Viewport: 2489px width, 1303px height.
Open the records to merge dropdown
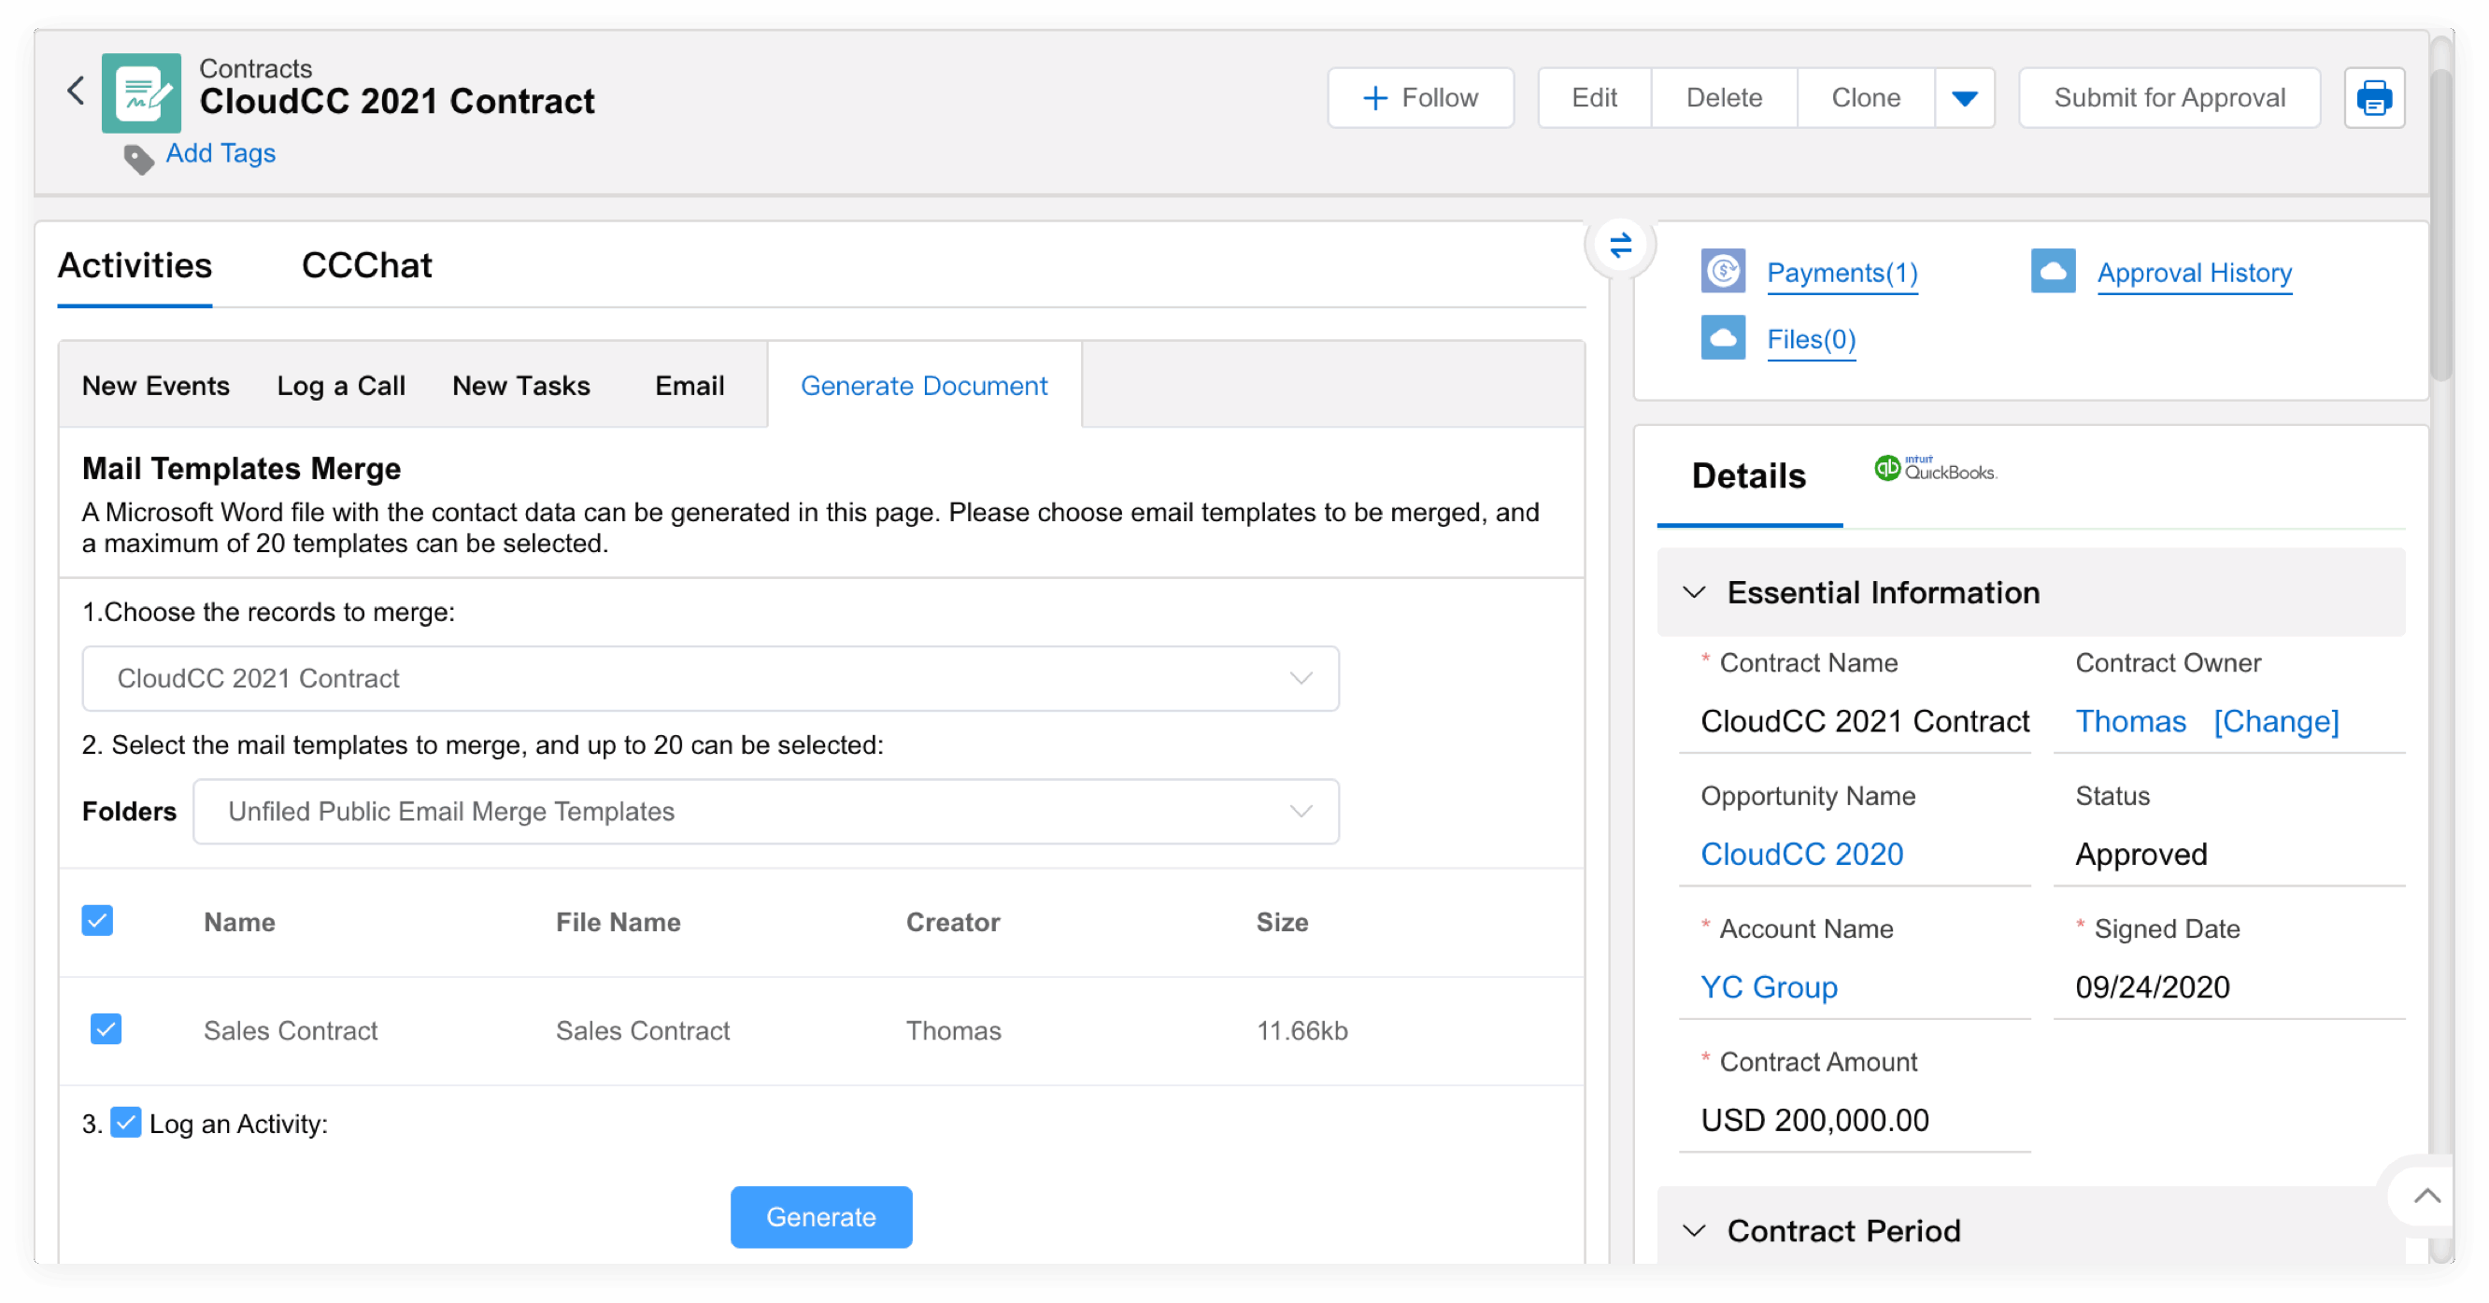pyautogui.click(x=710, y=678)
